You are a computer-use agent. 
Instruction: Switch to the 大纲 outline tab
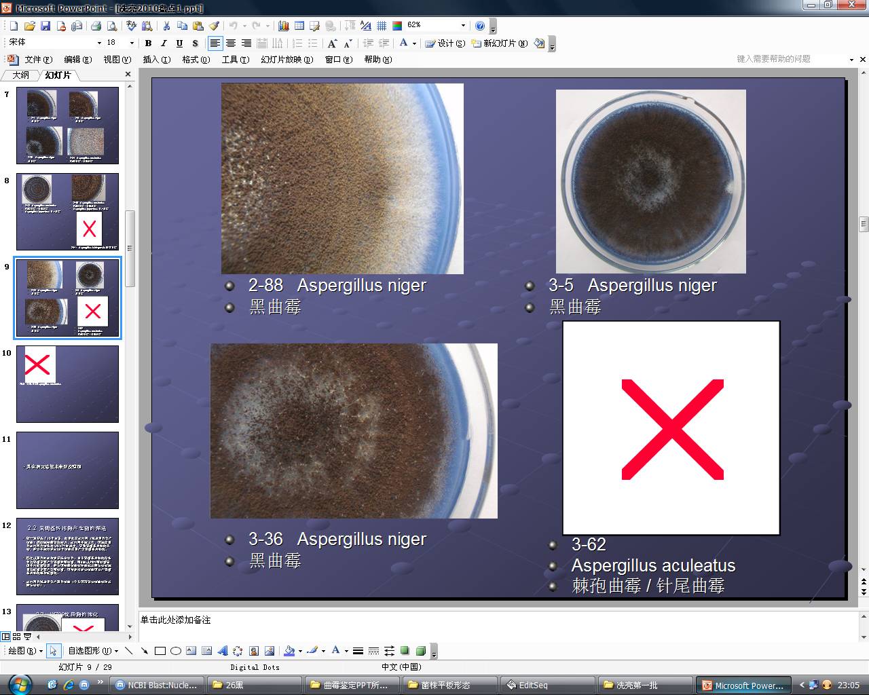(20, 75)
